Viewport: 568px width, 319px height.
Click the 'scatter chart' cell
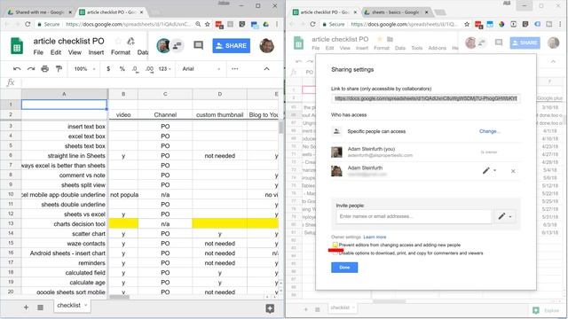coord(64,234)
